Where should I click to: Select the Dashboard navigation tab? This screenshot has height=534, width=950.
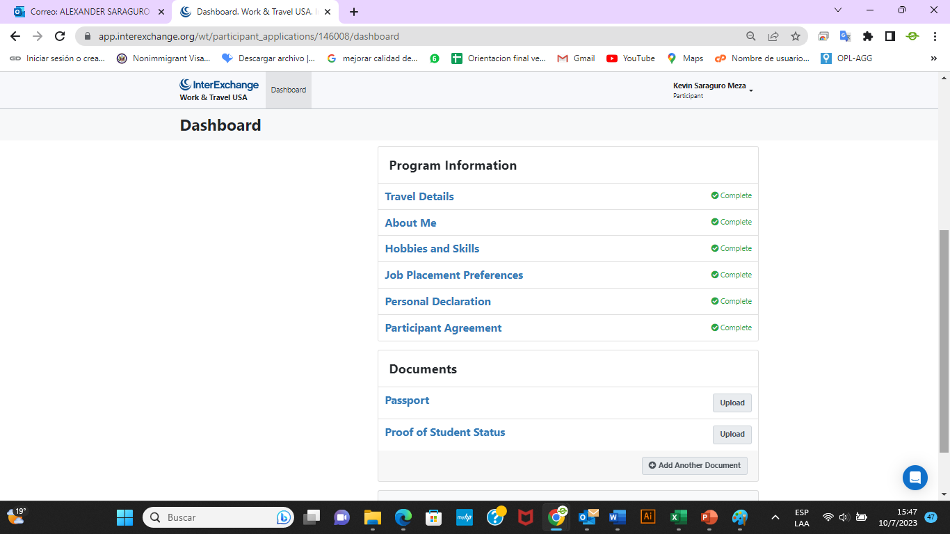pos(289,90)
